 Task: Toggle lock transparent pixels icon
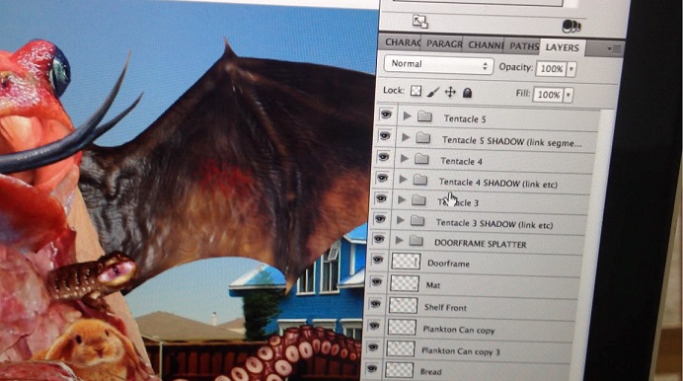[416, 91]
